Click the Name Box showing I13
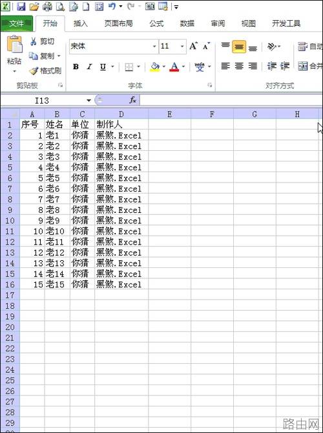 tap(43, 100)
